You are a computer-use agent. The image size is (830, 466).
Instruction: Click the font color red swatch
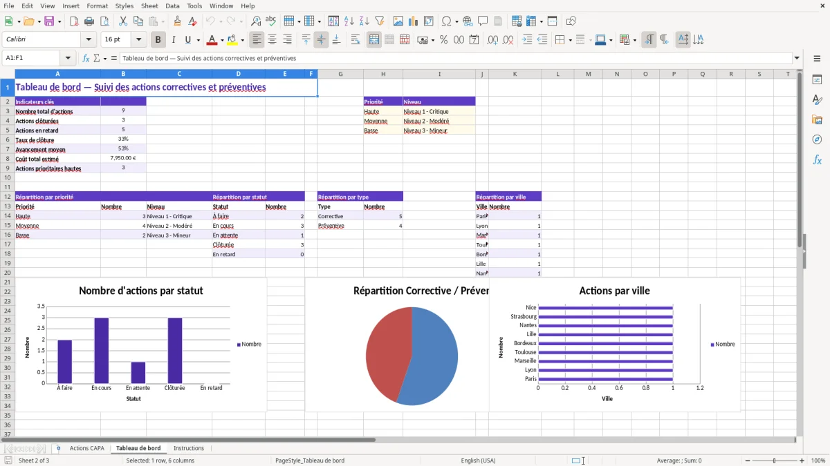pos(212,40)
